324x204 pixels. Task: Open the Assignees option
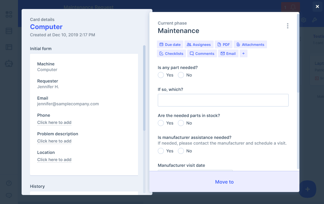point(199,45)
